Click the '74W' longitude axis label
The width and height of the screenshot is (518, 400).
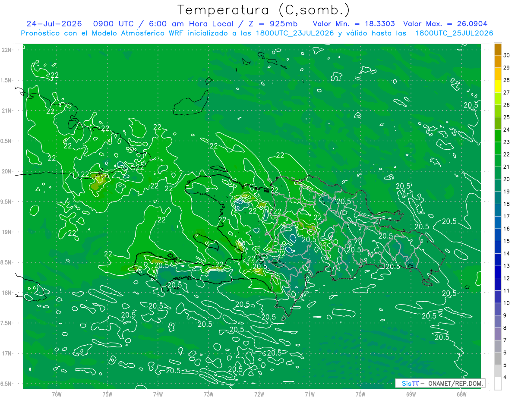158,394
